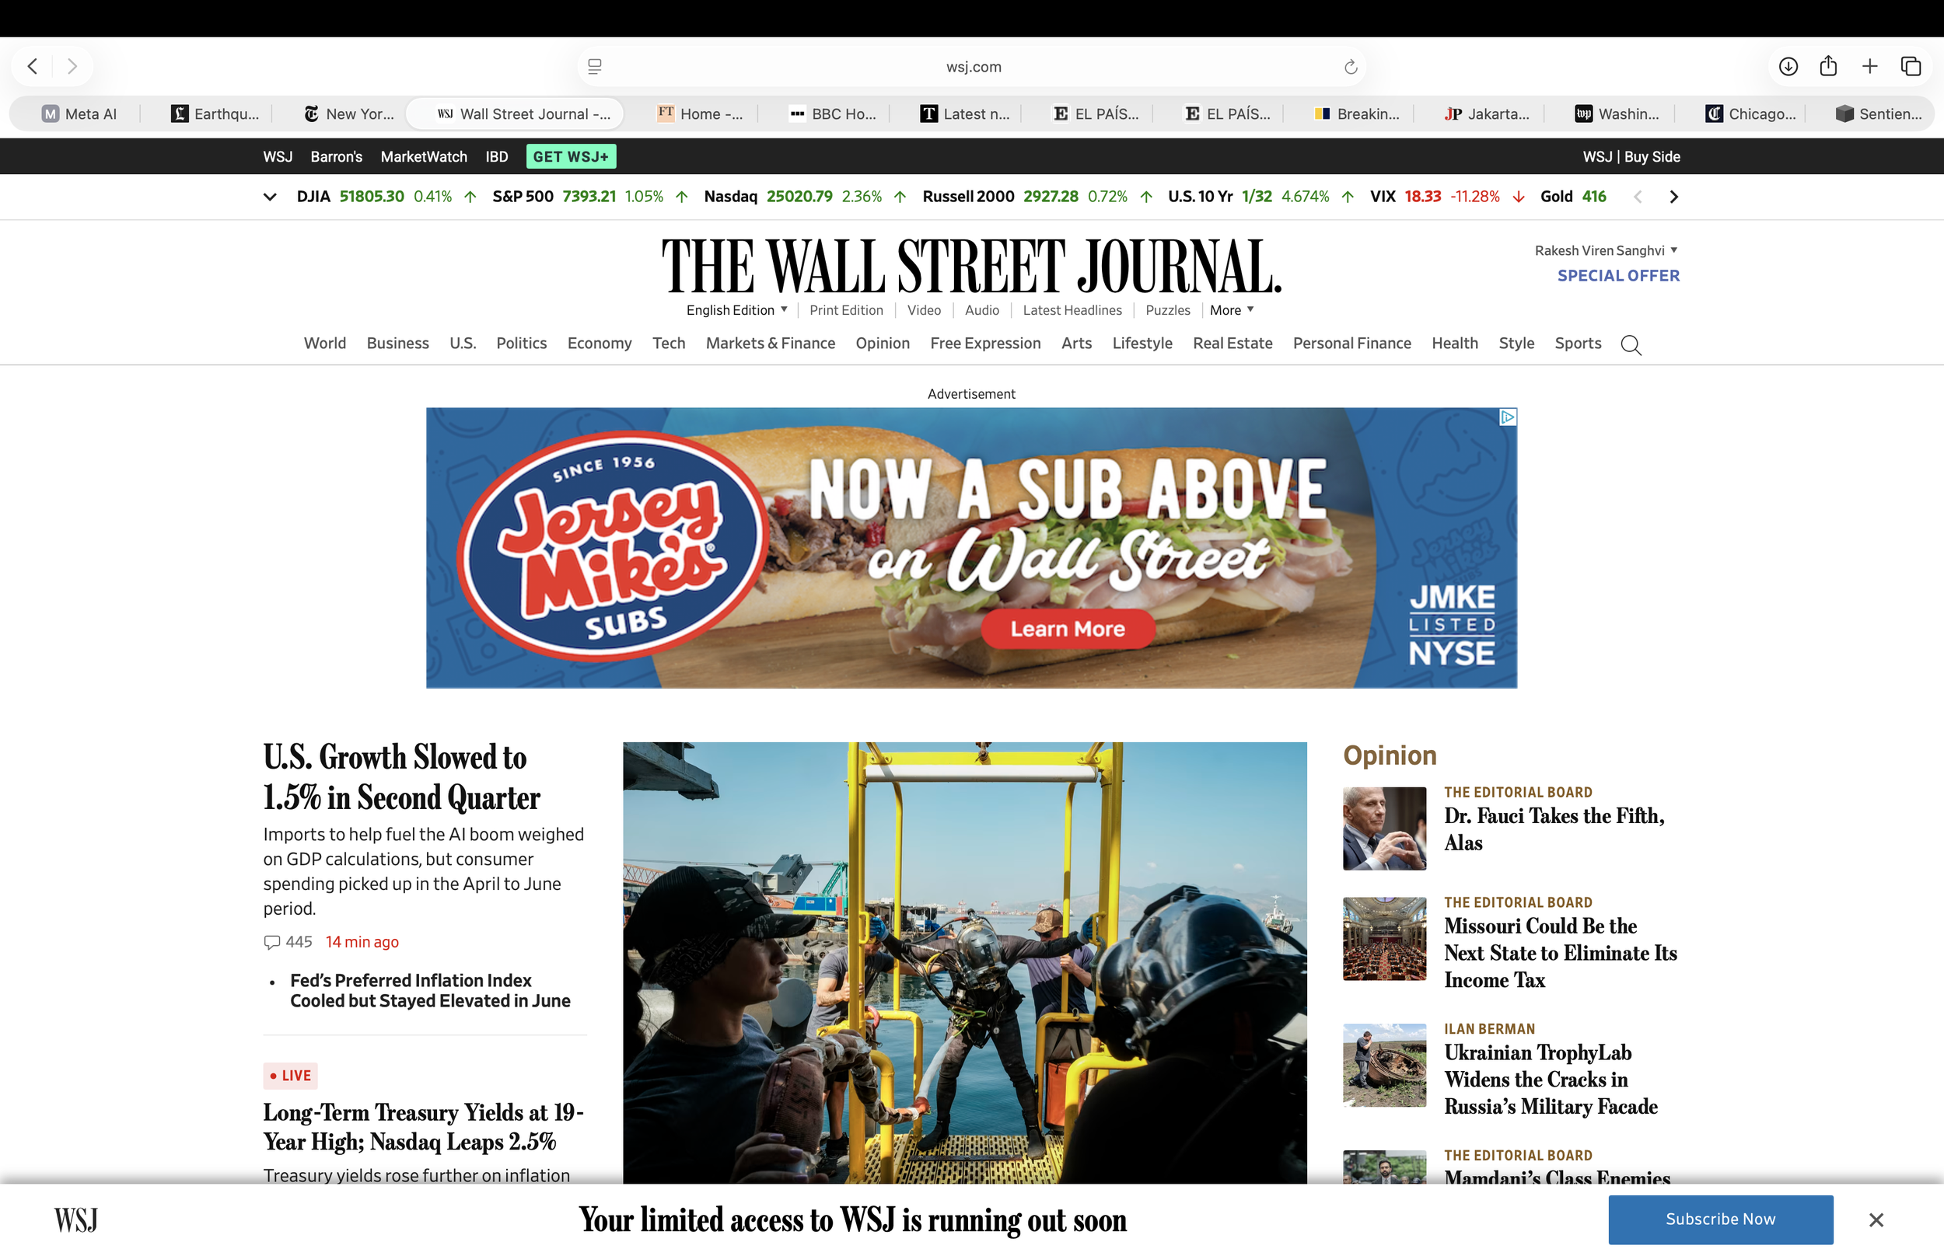Open the WSJ search magnifier icon
The width and height of the screenshot is (1944, 1256).
(x=1631, y=345)
